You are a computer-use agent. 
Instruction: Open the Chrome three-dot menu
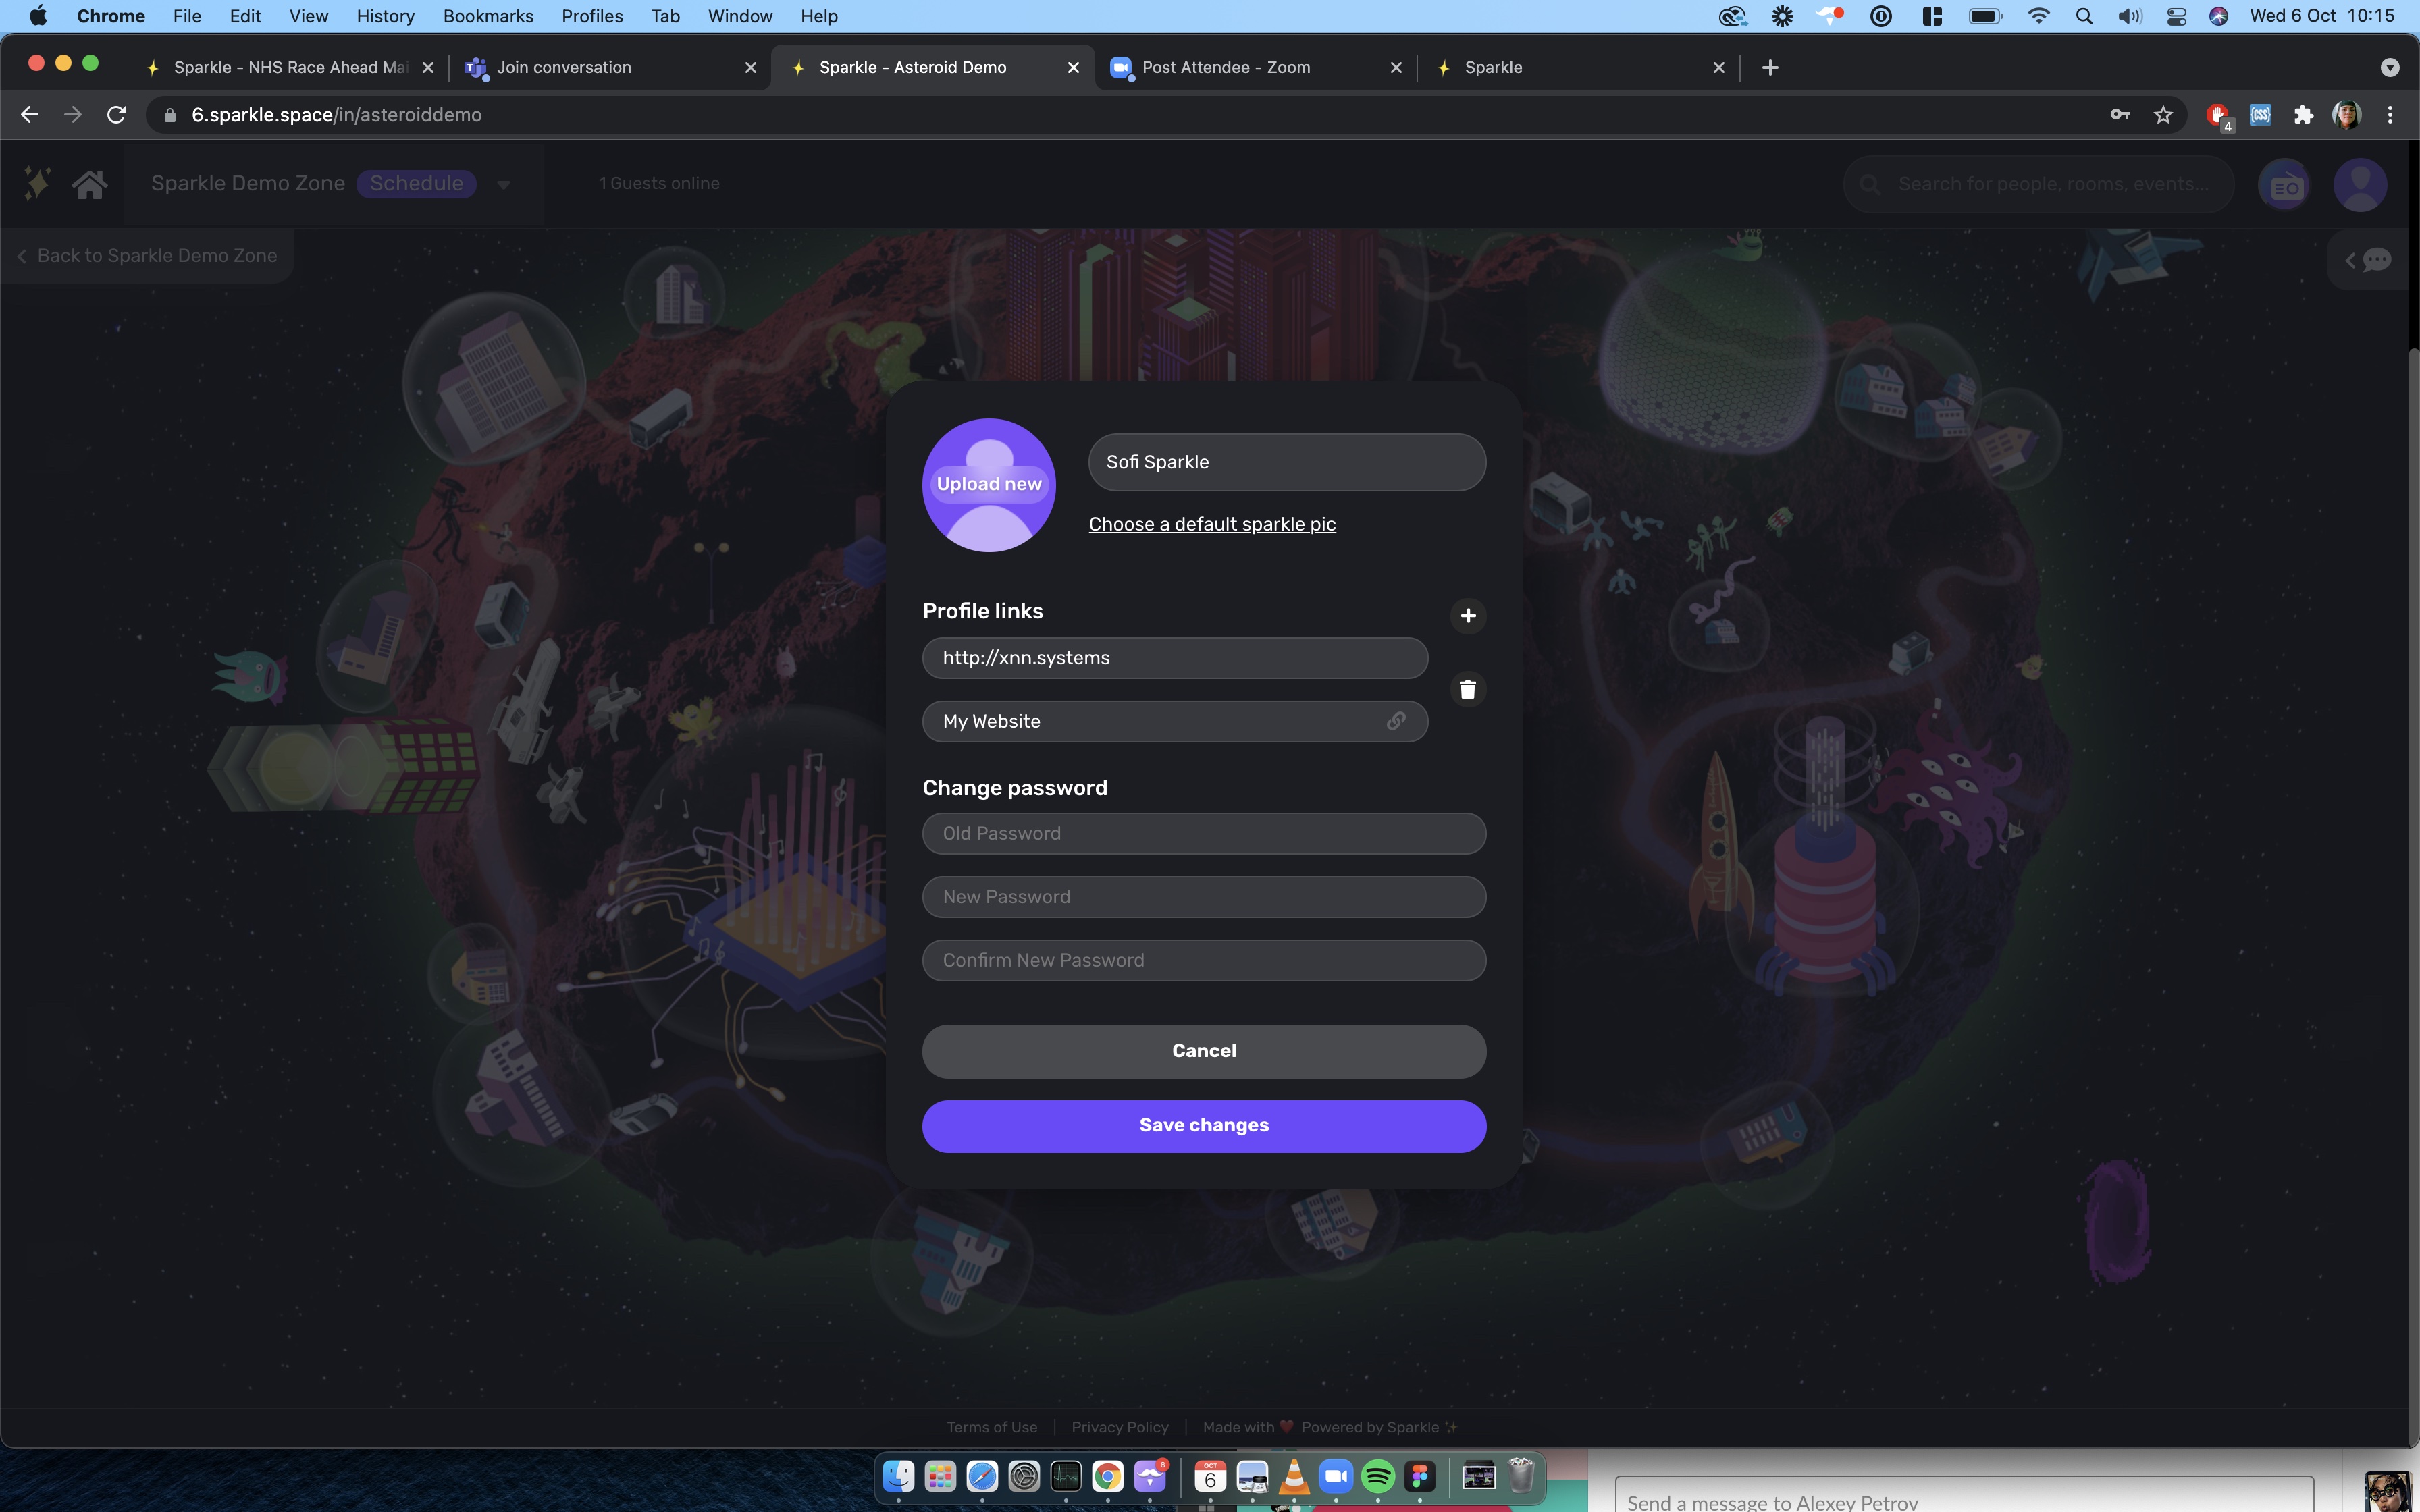tap(2390, 115)
